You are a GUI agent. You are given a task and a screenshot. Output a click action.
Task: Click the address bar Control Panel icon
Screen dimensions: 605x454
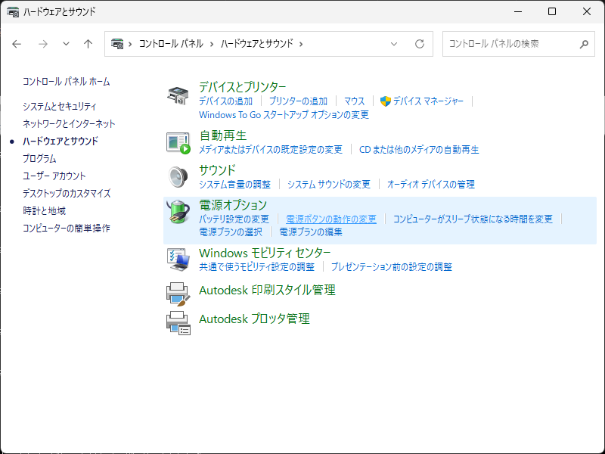coord(117,44)
